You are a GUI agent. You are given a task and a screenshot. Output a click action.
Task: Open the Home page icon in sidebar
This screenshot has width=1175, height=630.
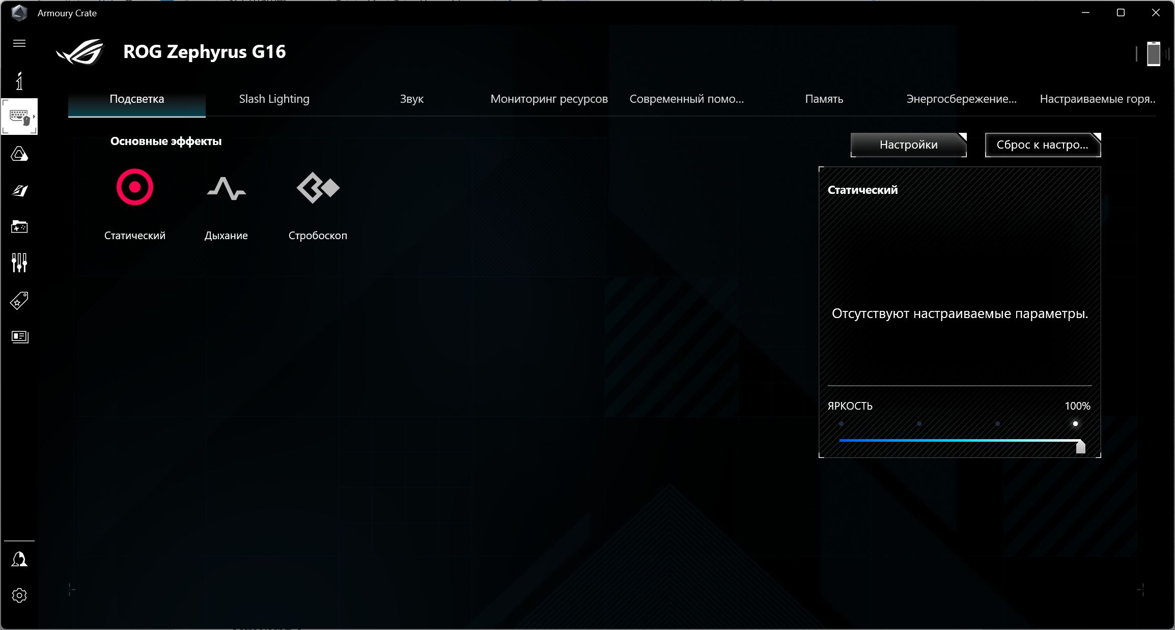point(19,80)
